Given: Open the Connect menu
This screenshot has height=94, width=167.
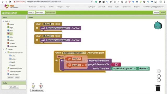Looking at the screenshot, I should click(x=43, y=7).
